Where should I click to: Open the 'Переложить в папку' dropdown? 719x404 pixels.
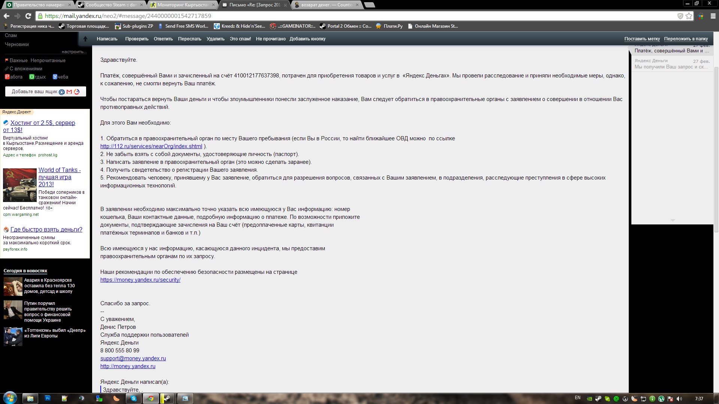pyautogui.click(x=686, y=39)
